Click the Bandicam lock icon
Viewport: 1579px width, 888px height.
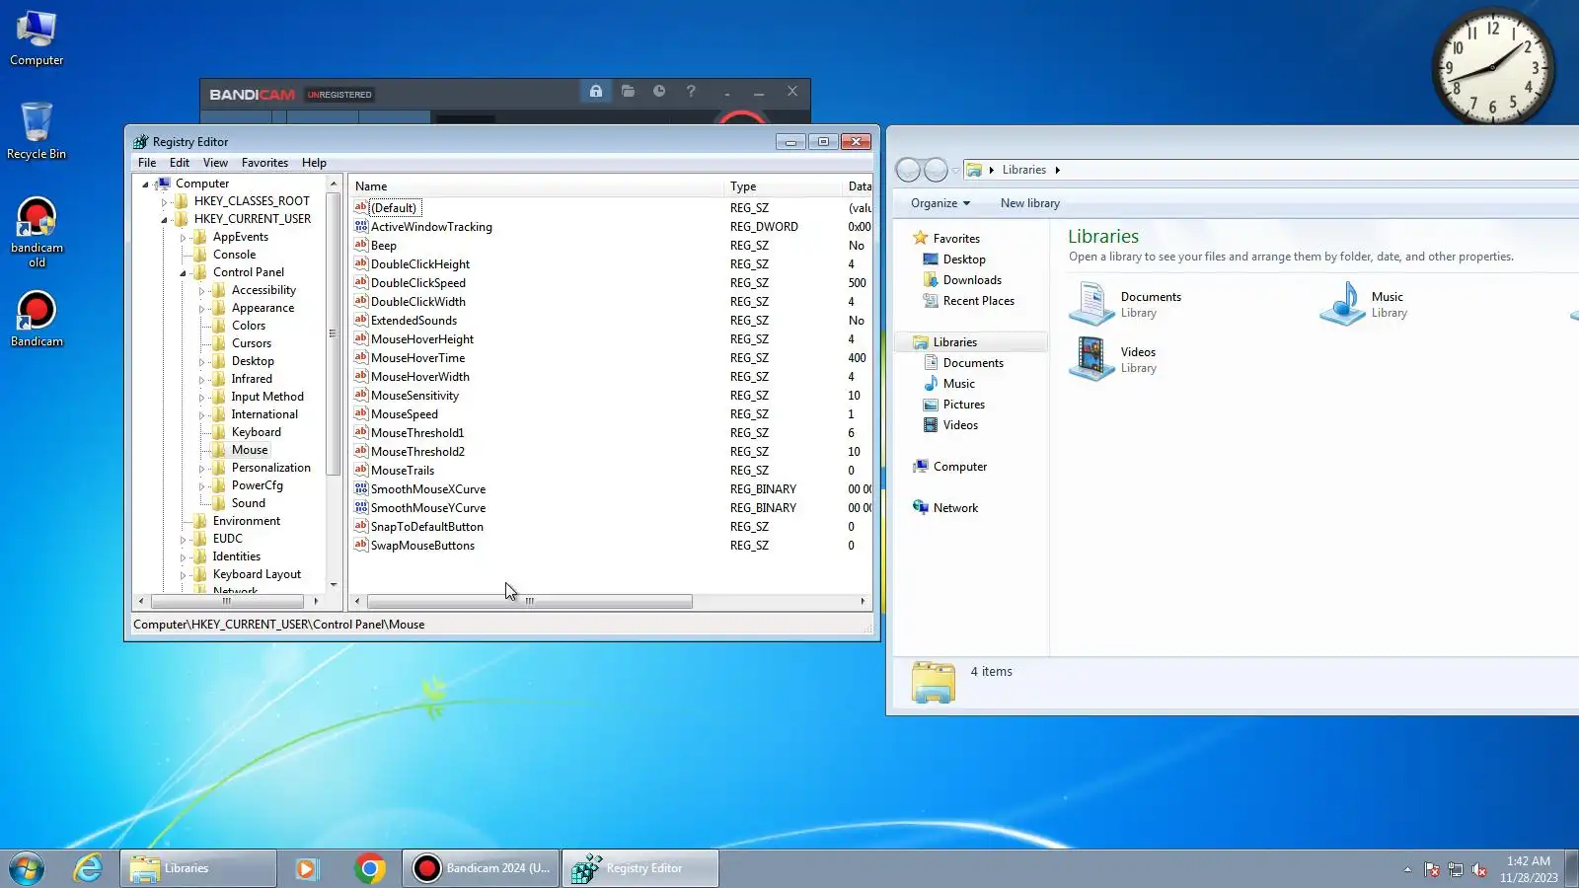tap(596, 91)
